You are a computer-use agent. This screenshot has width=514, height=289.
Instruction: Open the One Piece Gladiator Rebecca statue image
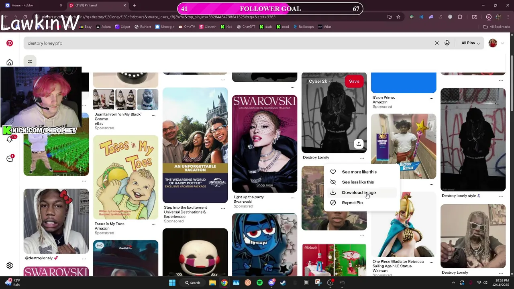[404, 225]
